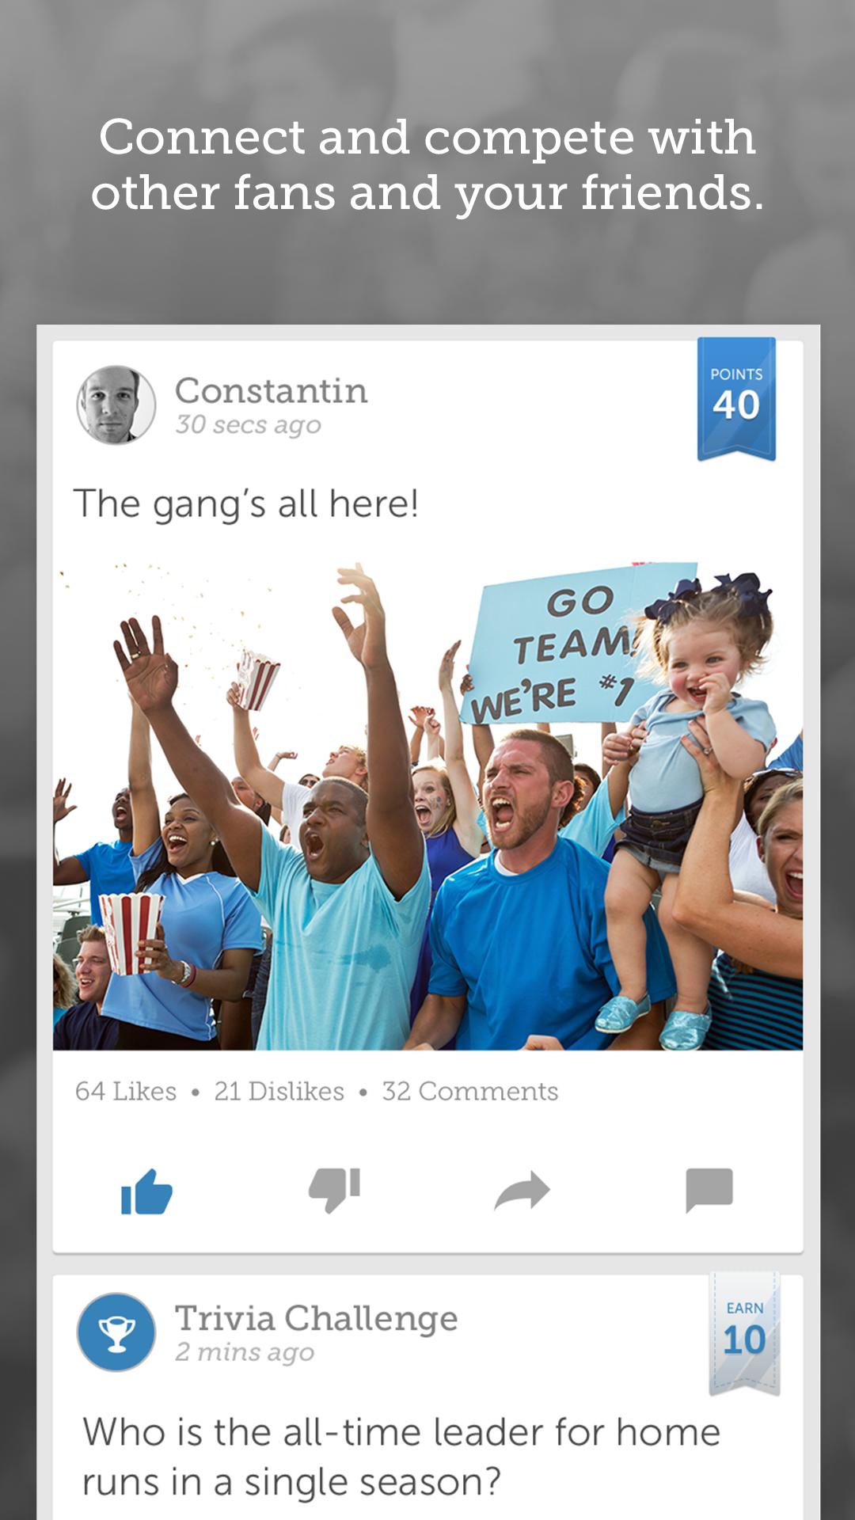855x1520 pixels.
Task: Select the home runs trivia question
Action: coord(401,1457)
